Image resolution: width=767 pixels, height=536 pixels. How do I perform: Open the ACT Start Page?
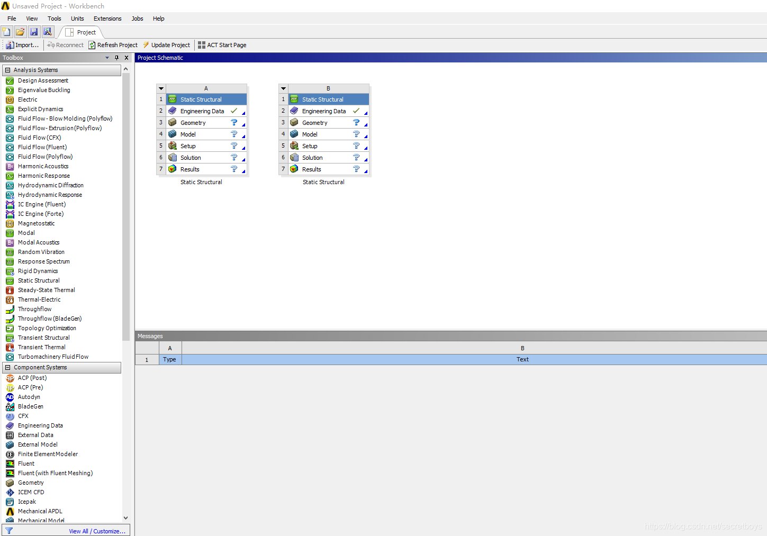click(x=222, y=45)
